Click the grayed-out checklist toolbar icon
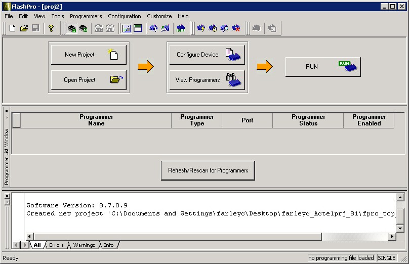Image resolution: width=409 pixels, height=264 pixels. click(x=272, y=28)
